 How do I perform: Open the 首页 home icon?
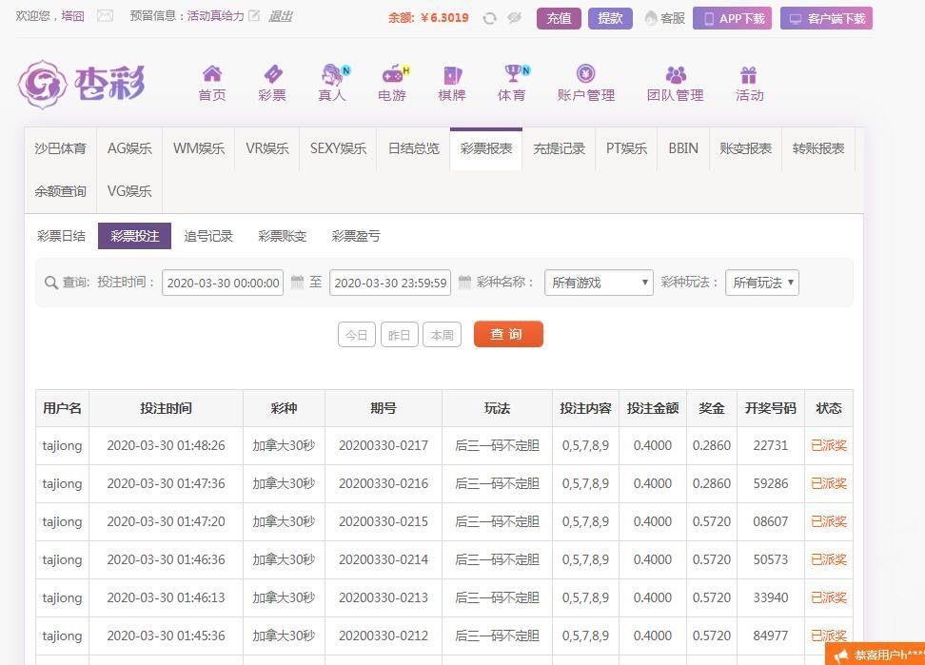[x=212, y=75]
